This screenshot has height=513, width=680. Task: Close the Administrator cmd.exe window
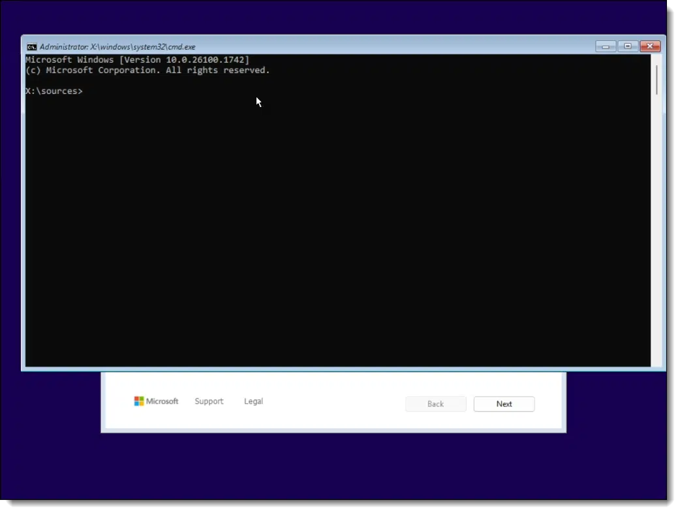[650, 46]
